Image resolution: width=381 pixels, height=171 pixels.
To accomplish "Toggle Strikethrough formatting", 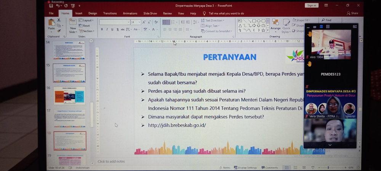I will coord(123,29).
